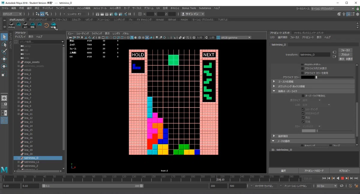This screenshot has width=360, height=194.
Task: Click select by component type mode icon
Action: pyautogui.click(x=47, y=14)
